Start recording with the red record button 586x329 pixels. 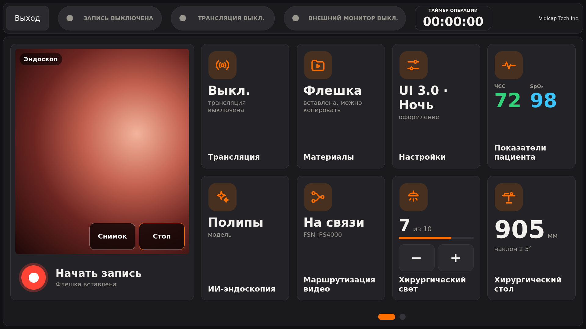point(34,278)
